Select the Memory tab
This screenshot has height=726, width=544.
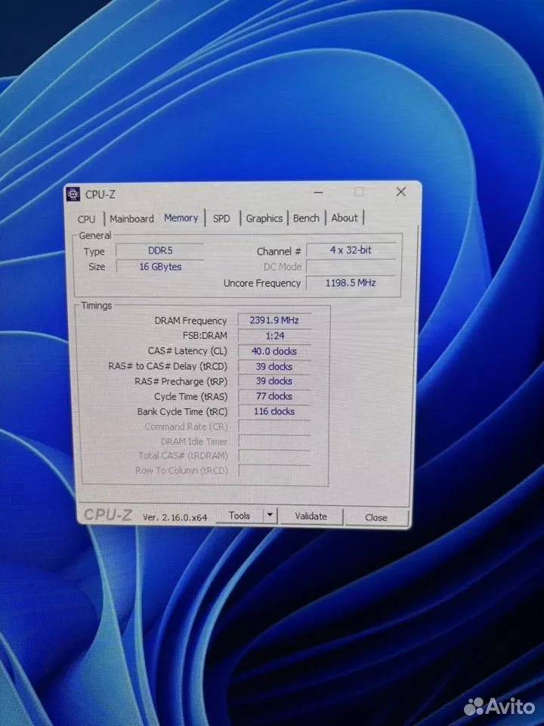181,218
